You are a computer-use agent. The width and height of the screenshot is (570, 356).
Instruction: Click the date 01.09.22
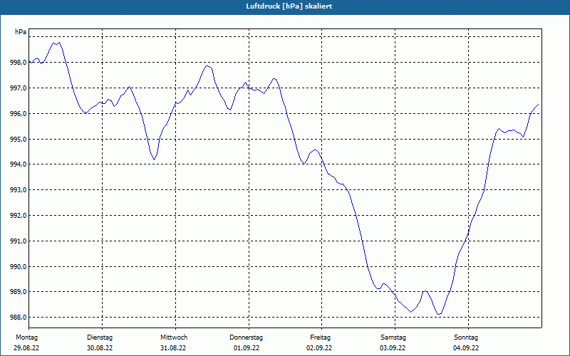click(247, 348)
